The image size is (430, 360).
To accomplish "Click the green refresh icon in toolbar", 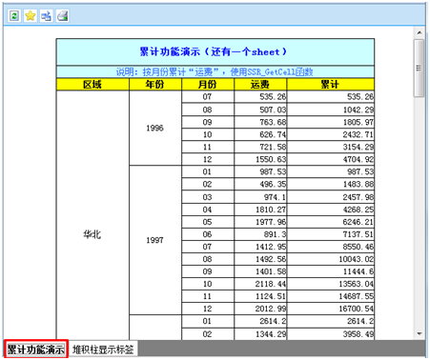I will point(14,15).
